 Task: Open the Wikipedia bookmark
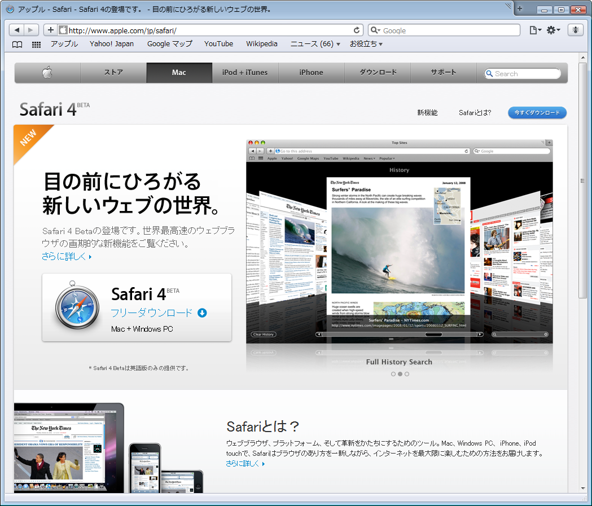262,44
